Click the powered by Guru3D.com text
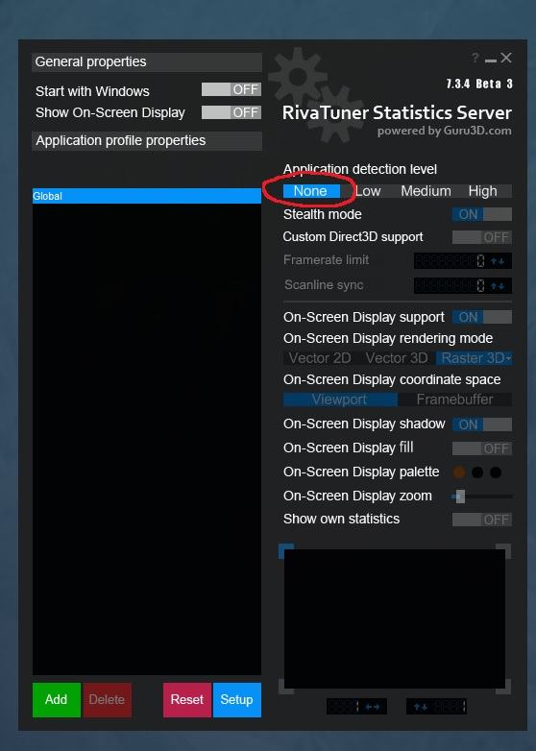 (x=444, y=131)
